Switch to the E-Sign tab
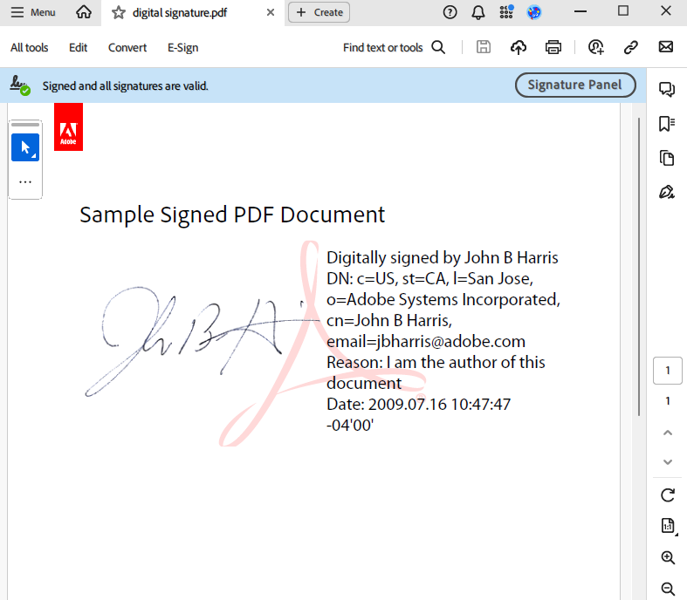 [x=182, y=47]
